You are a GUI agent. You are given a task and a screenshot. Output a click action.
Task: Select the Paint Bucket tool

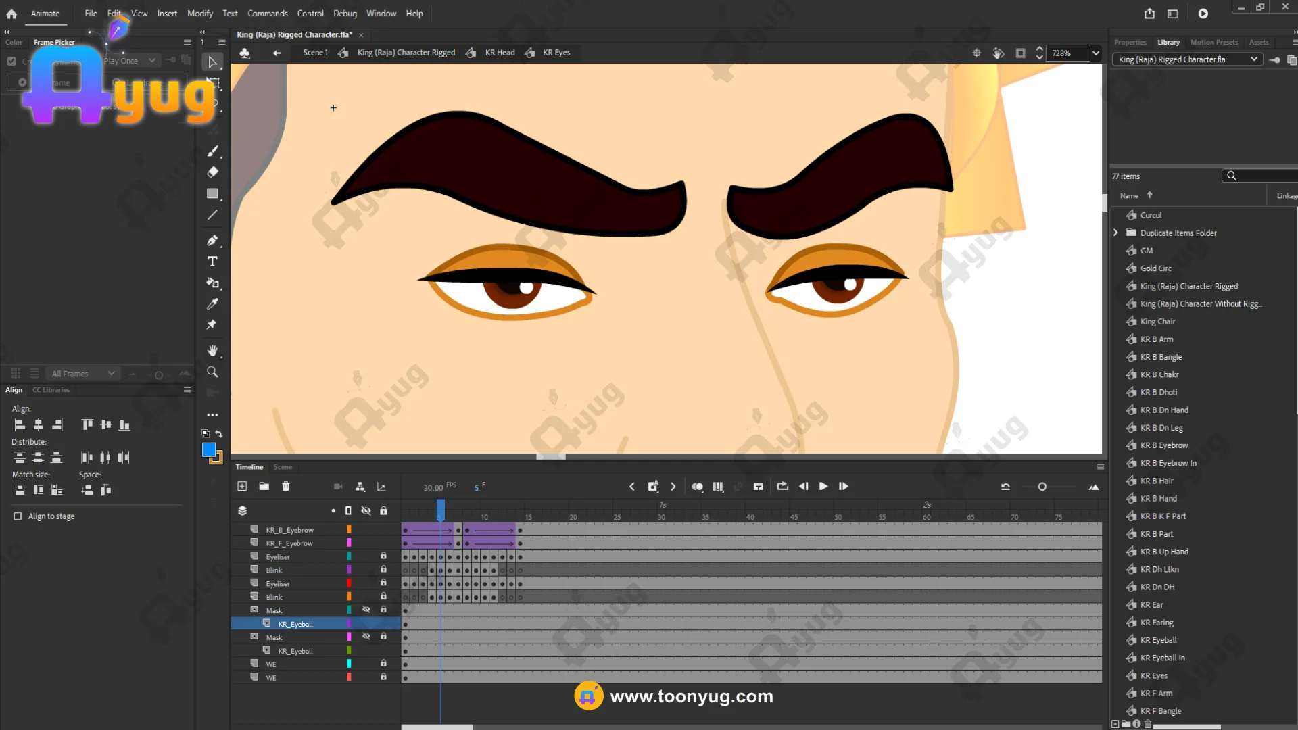point(212,283)
